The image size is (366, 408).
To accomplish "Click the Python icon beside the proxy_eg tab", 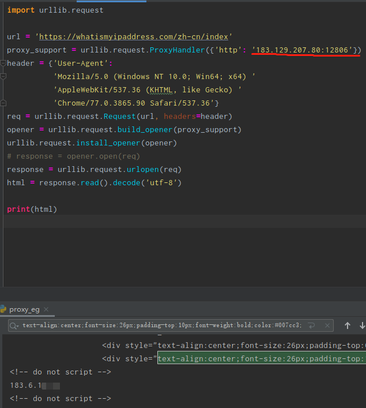I will [x=3, y=309].
